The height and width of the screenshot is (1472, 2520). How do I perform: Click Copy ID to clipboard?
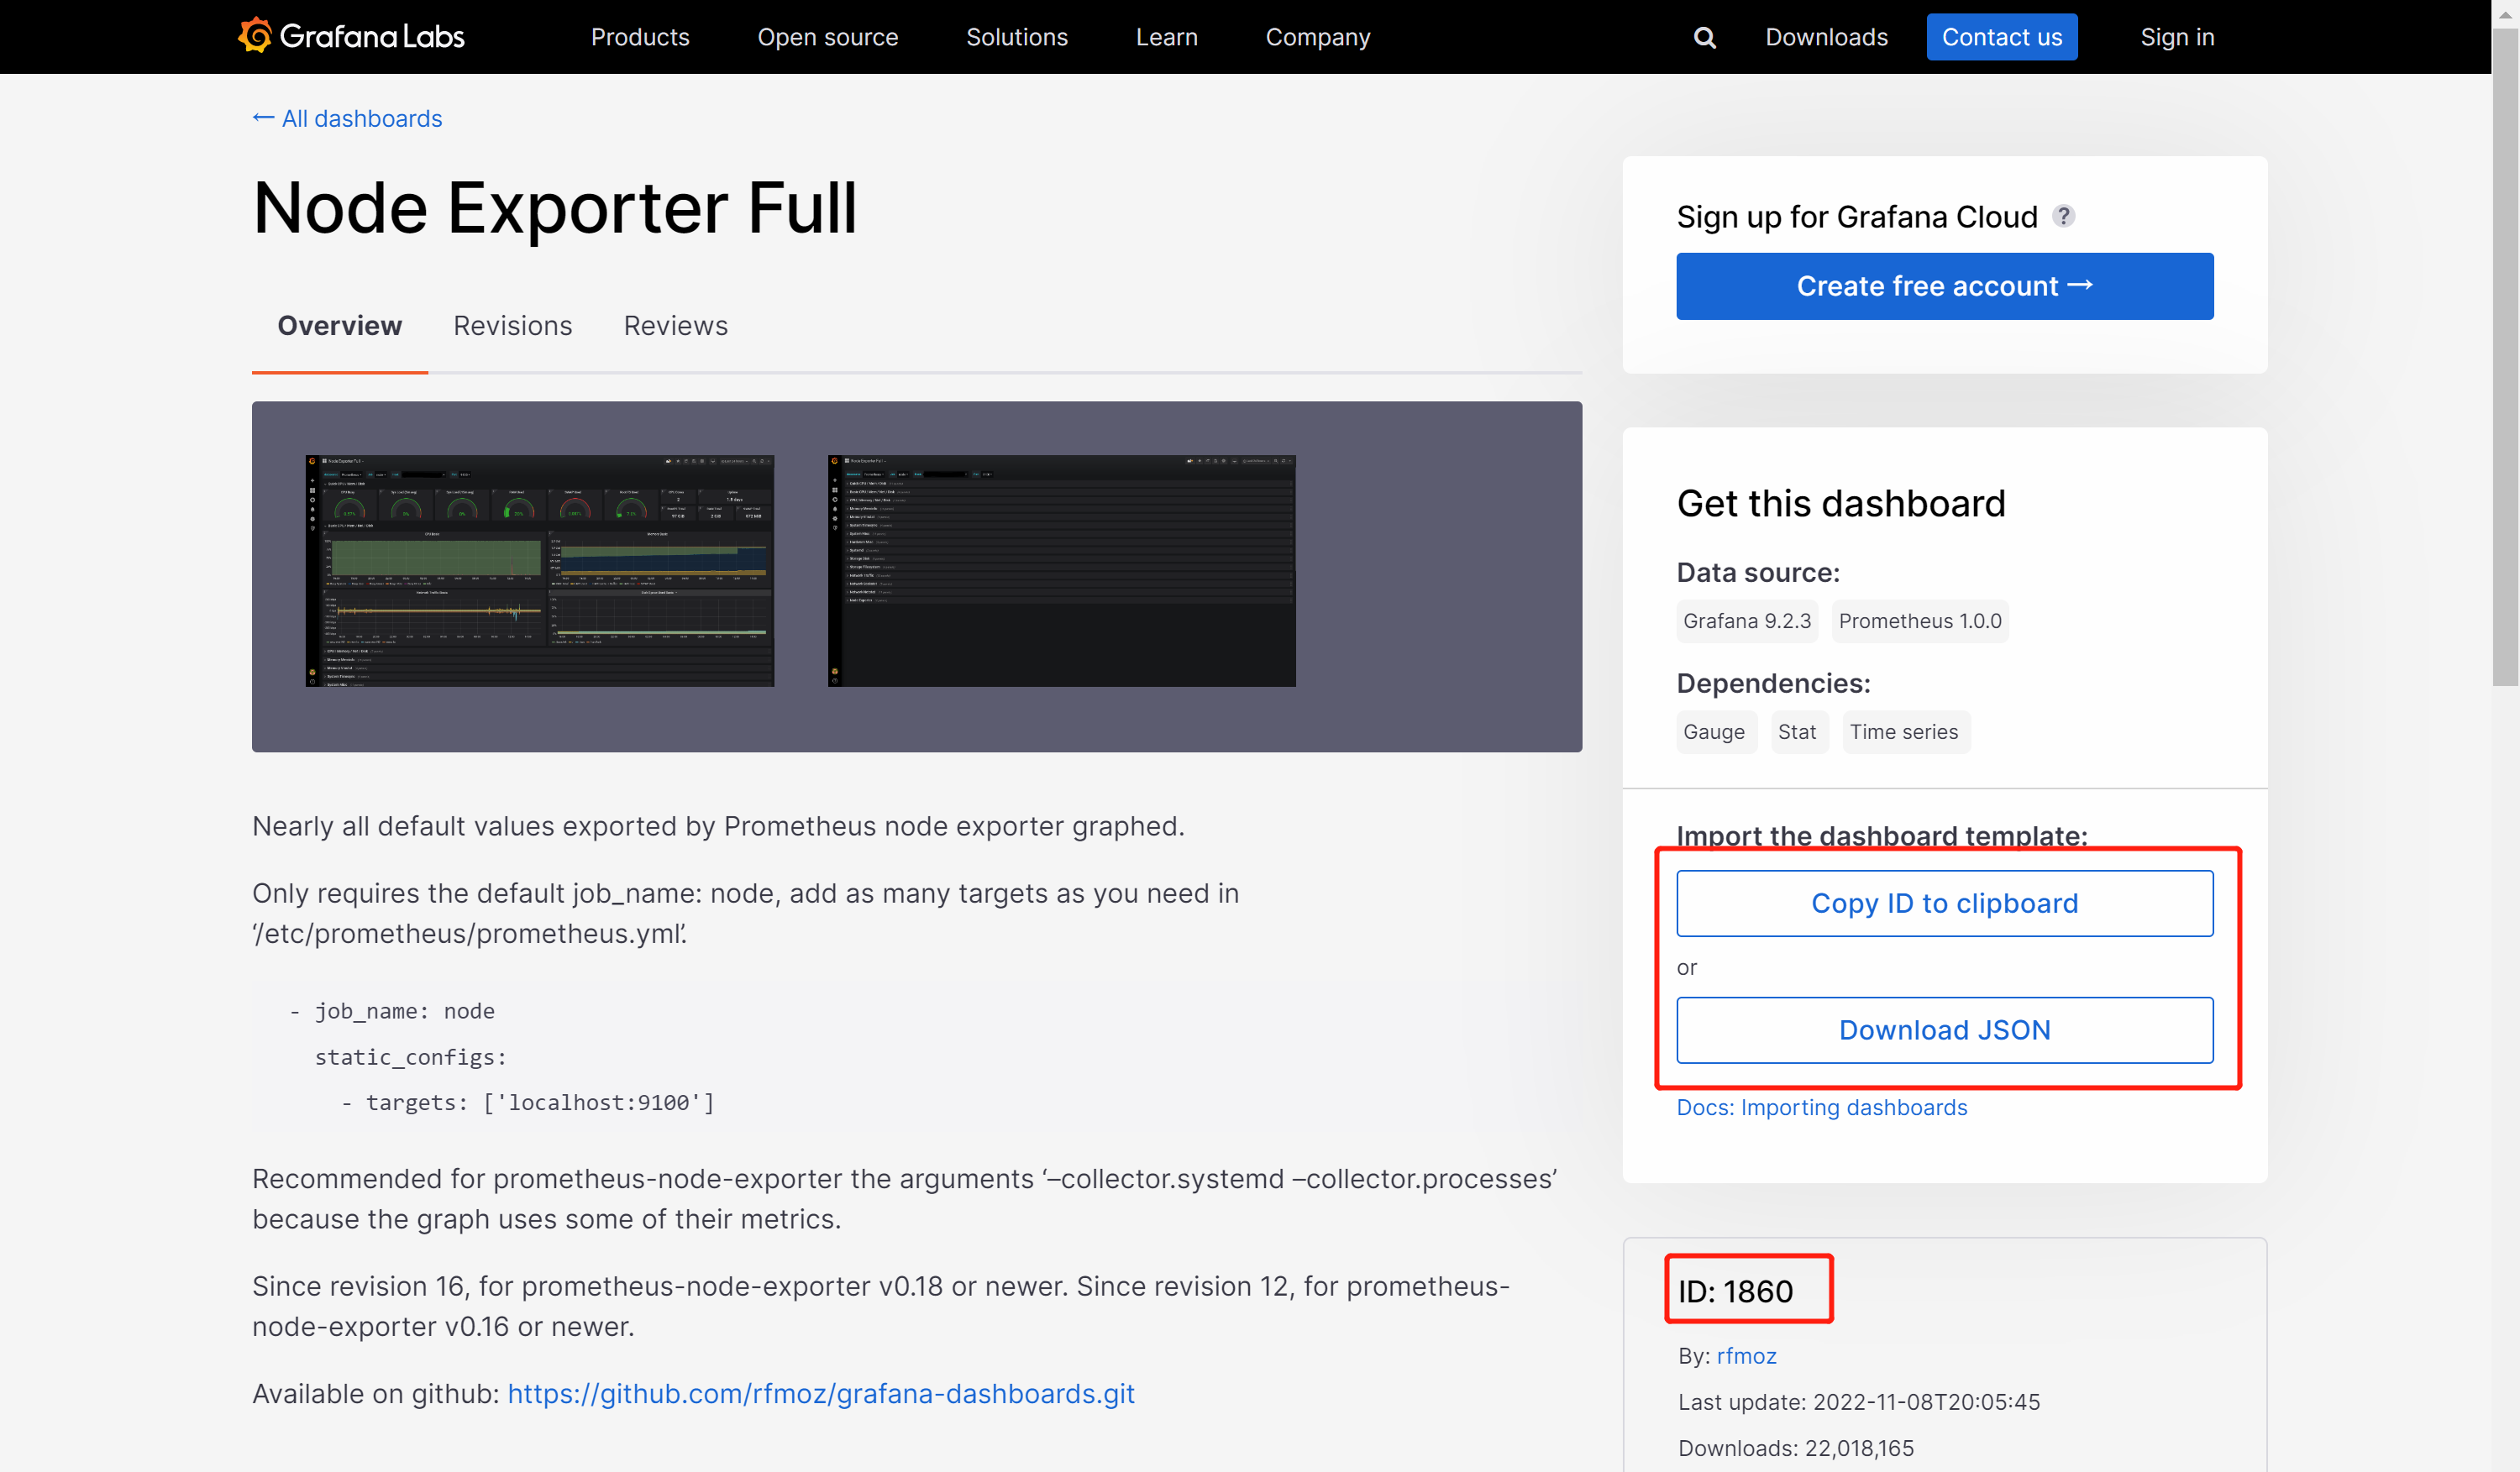[x=1944, y=904]
